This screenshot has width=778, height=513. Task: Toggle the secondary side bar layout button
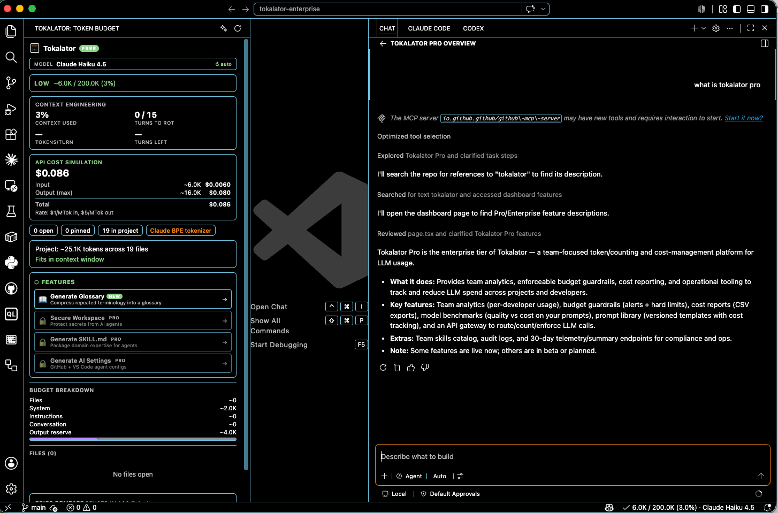(765, 9)
